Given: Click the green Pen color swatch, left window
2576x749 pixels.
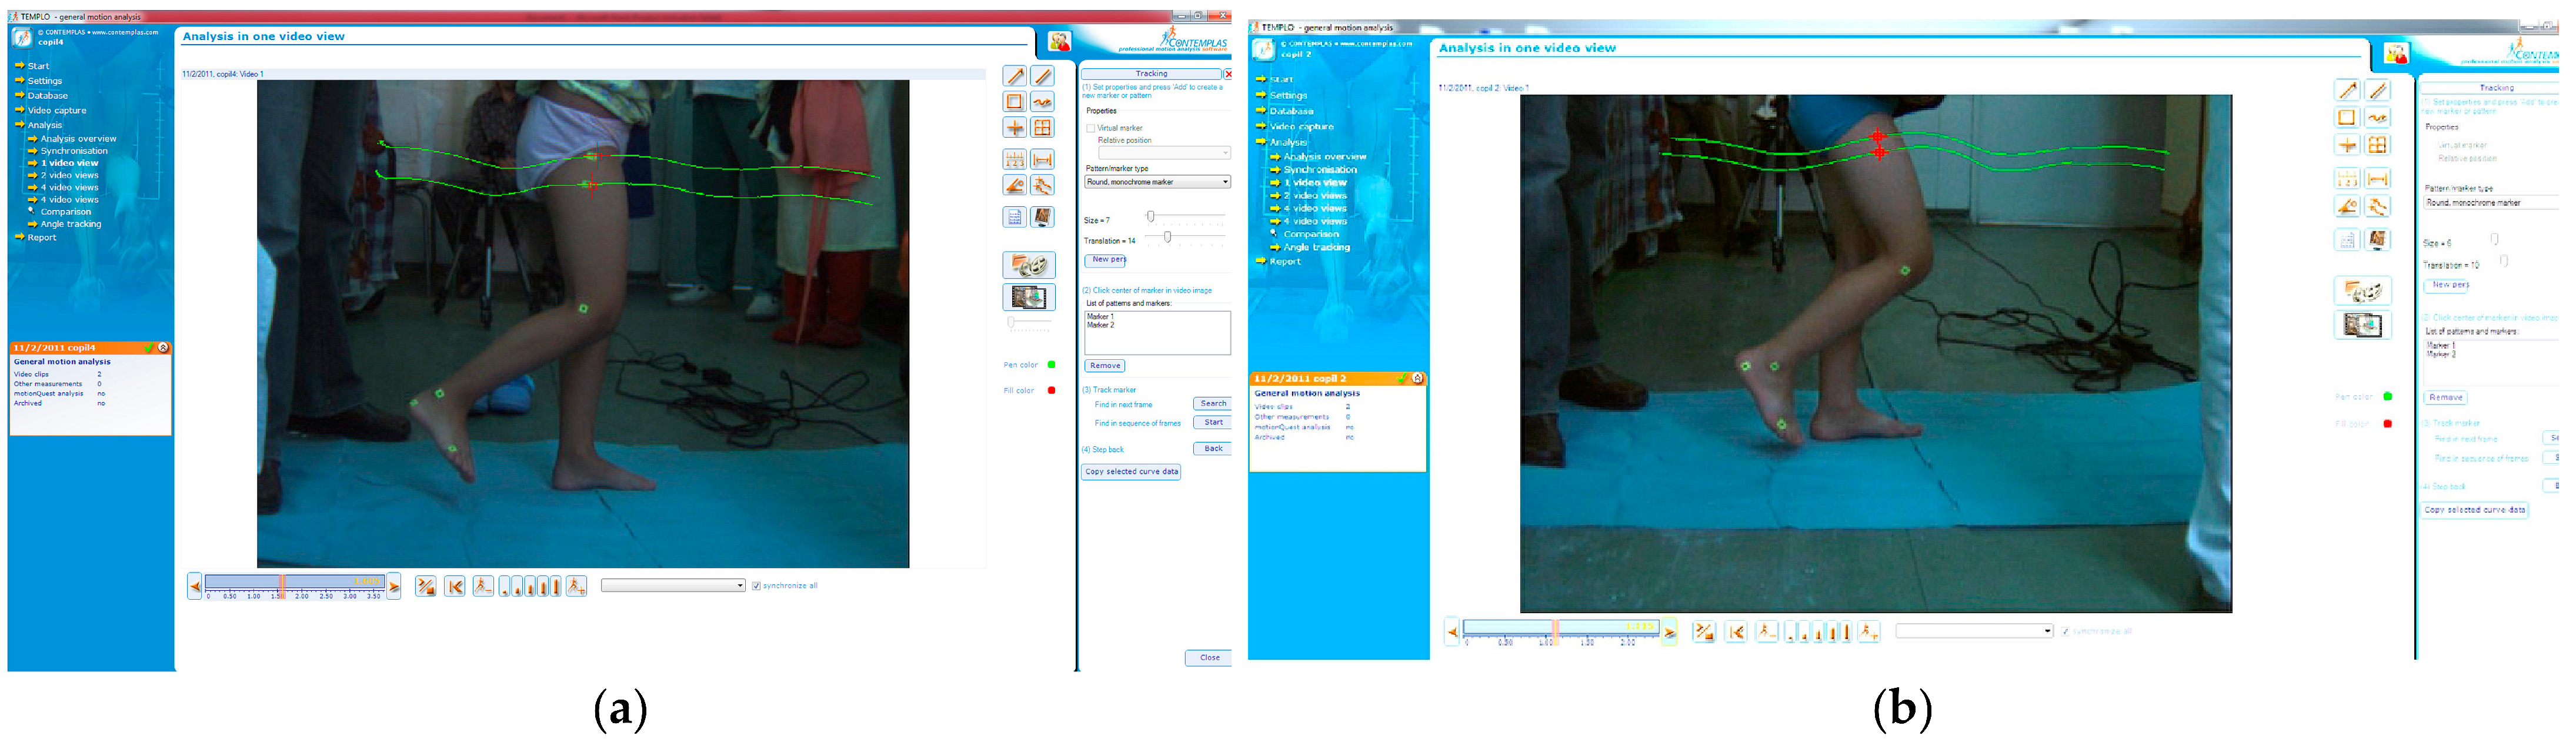Looking at the screenshot, I should coord(1051,365).
